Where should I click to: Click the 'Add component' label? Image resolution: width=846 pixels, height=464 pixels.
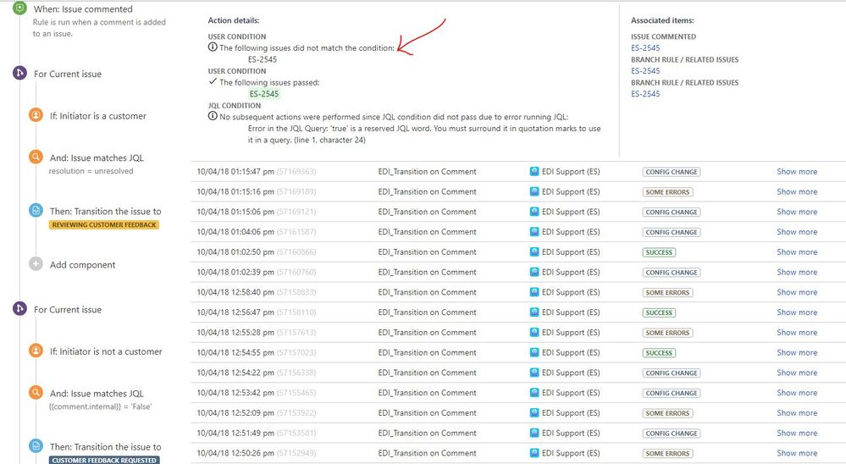(82, 265)
